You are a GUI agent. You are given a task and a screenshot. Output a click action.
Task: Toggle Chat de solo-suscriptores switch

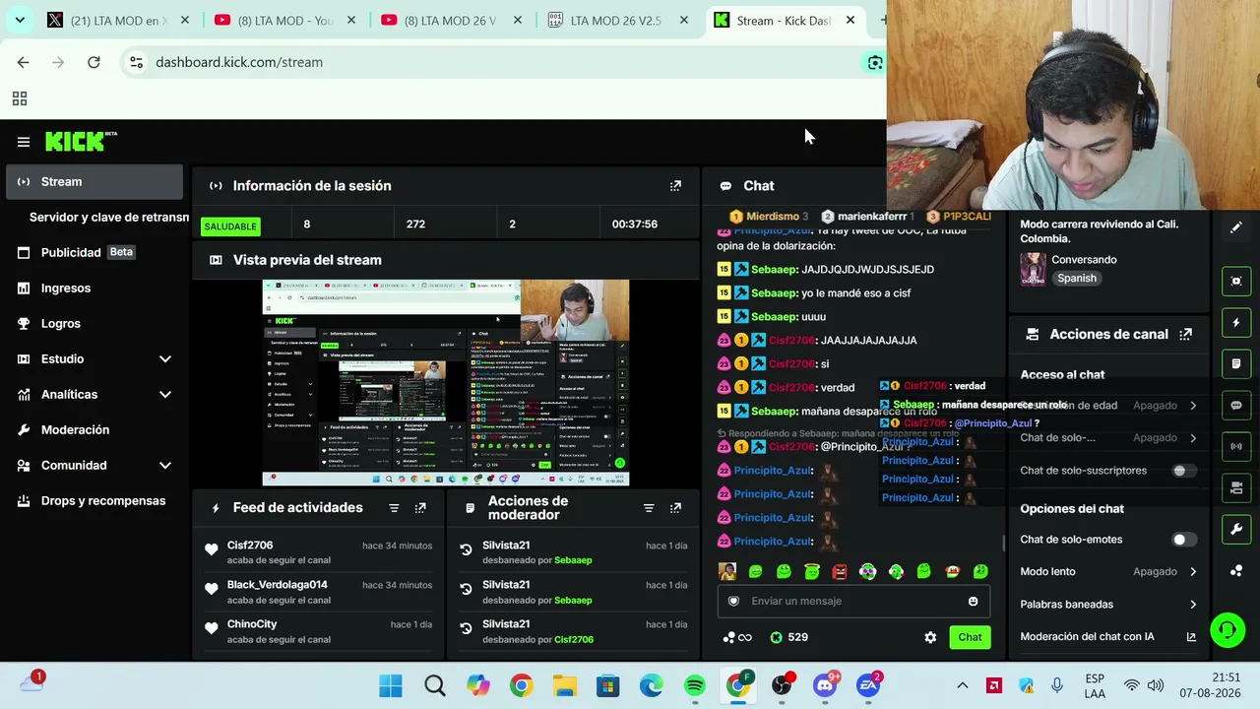click(x=1184, y=471)
